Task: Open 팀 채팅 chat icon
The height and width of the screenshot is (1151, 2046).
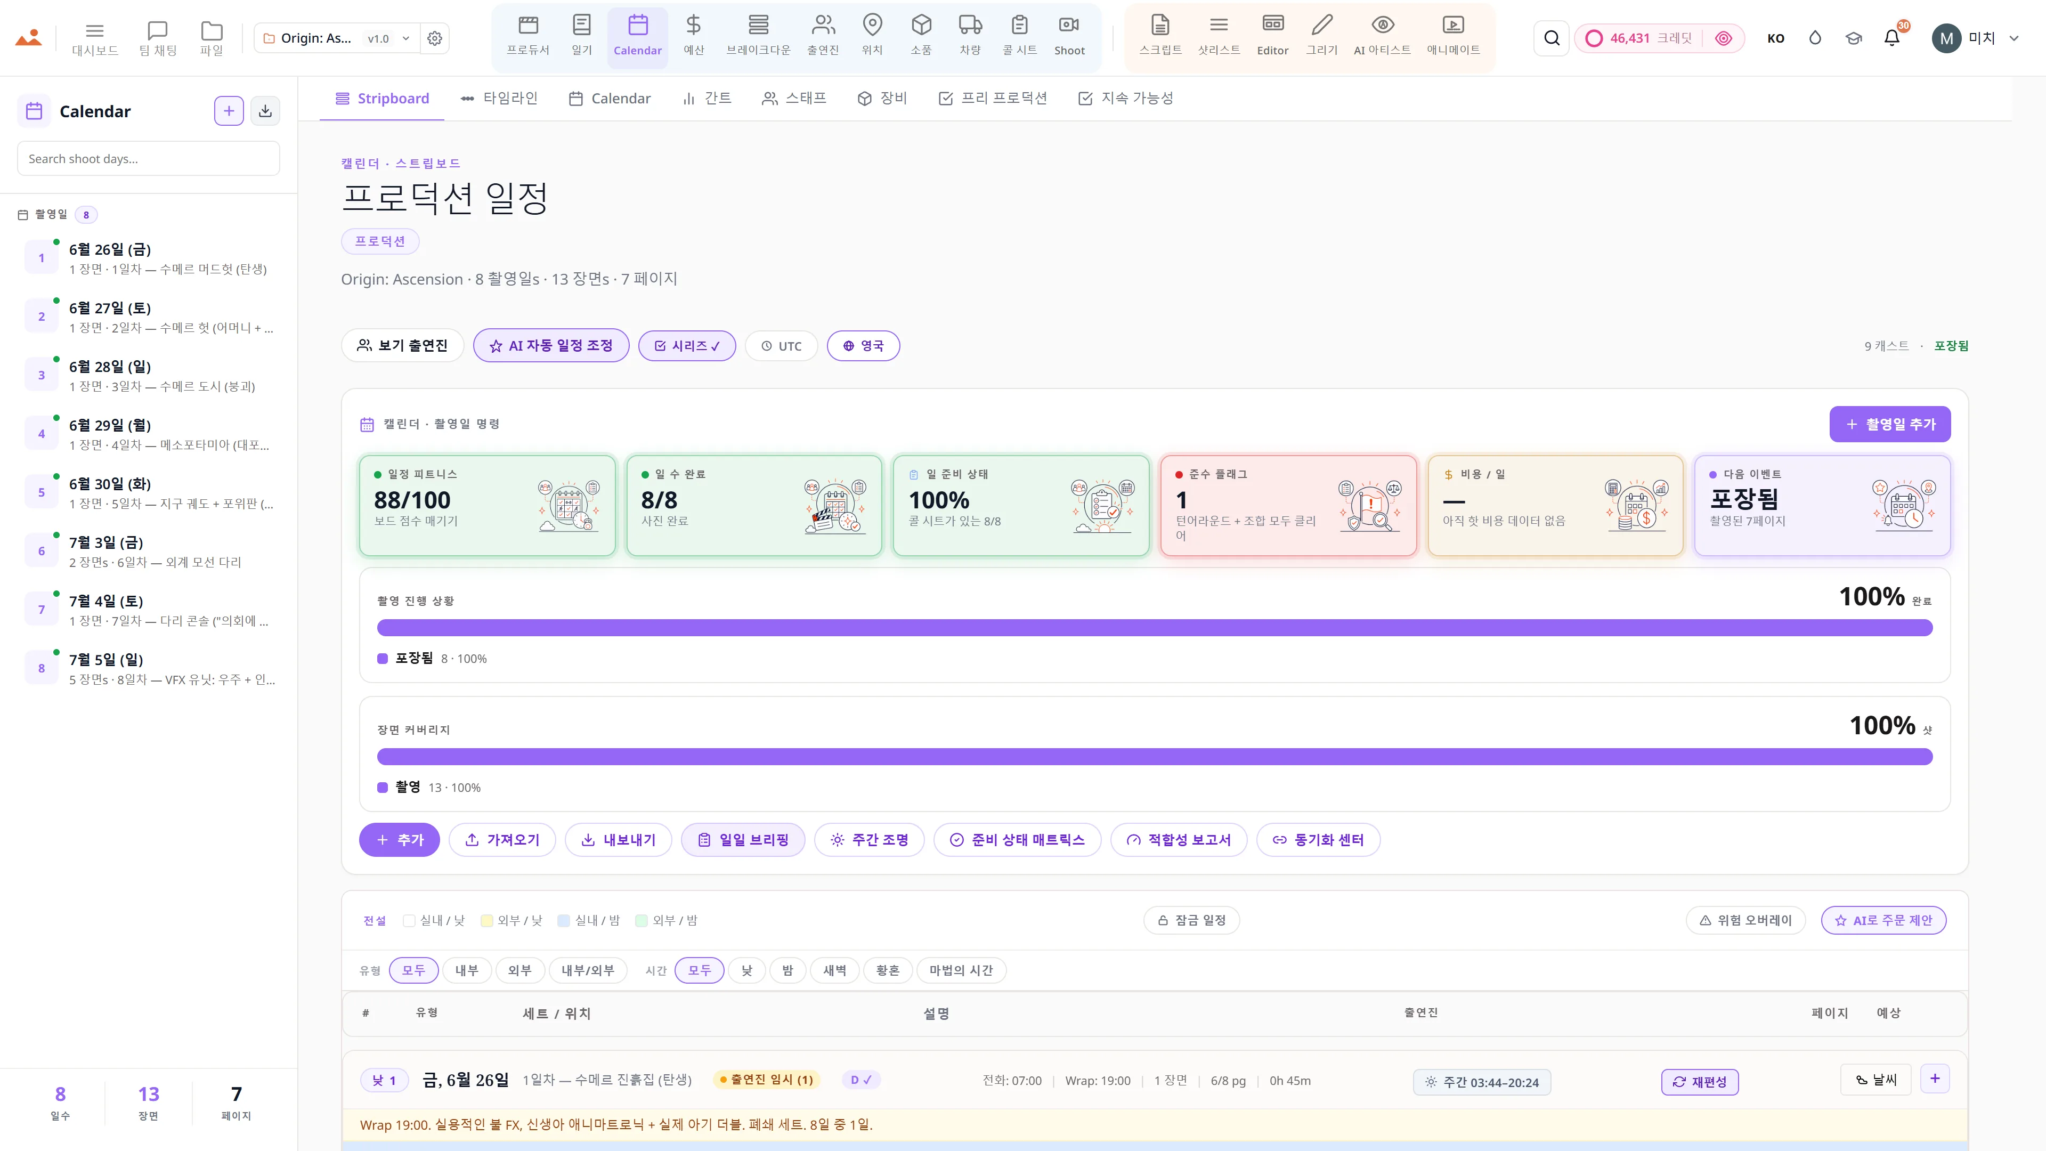Action: coord(158,38)
